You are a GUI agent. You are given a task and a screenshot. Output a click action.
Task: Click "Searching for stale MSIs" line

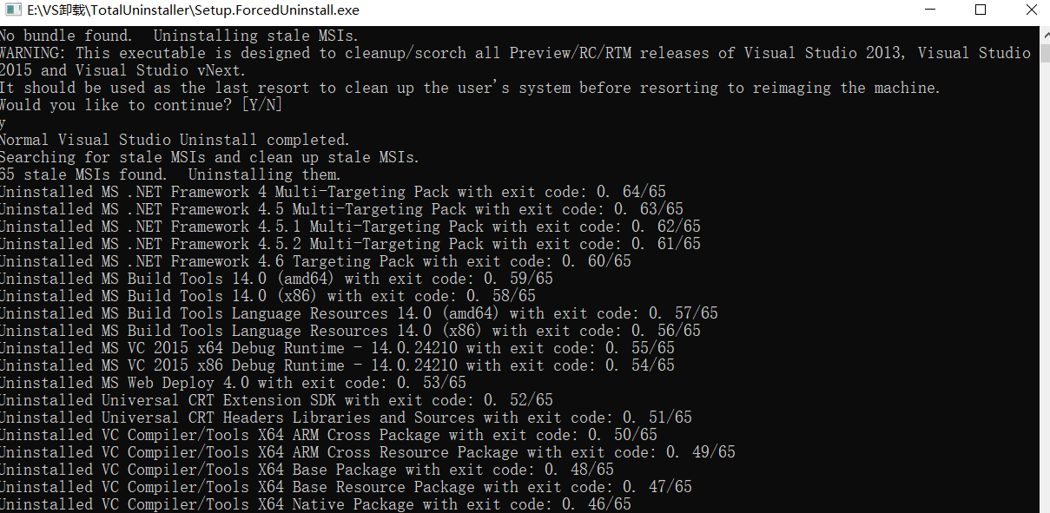(209, 157)
